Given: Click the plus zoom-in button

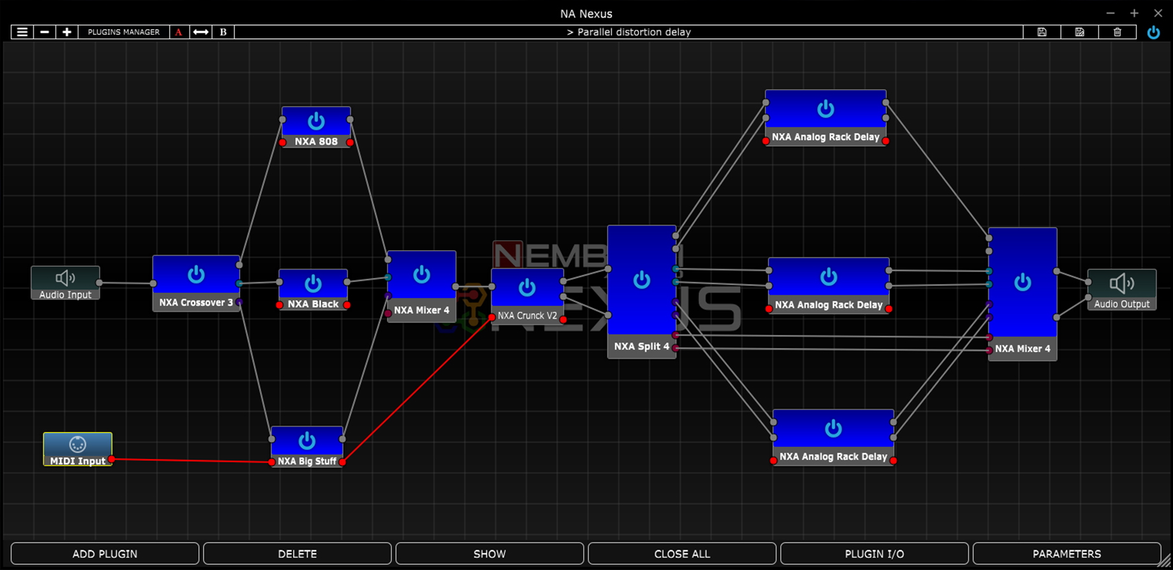Looking at the screenshot, I should 67,32.
